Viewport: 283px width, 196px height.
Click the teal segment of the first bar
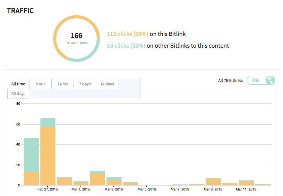coord(31,155)
